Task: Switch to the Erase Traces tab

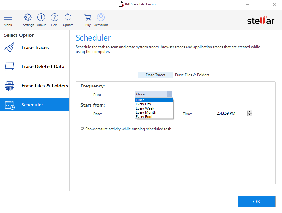Action: click(x=156, y=75)
